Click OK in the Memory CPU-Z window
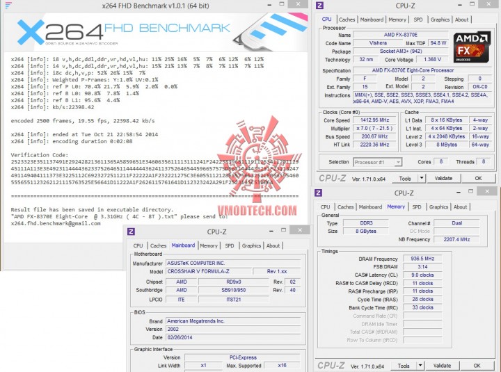Image resolution: width=501 pixels, height=372 pixels. pos(477,366)
